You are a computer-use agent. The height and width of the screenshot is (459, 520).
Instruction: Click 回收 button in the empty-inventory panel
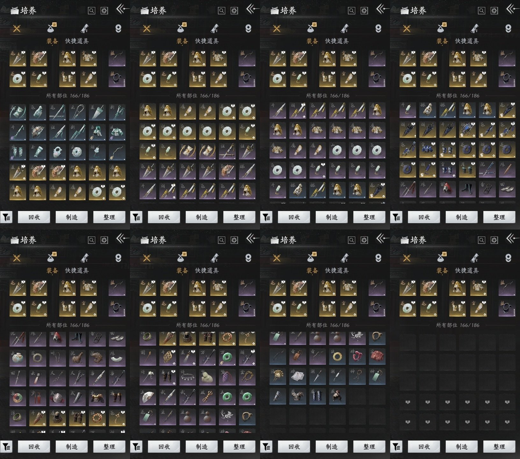424,447
